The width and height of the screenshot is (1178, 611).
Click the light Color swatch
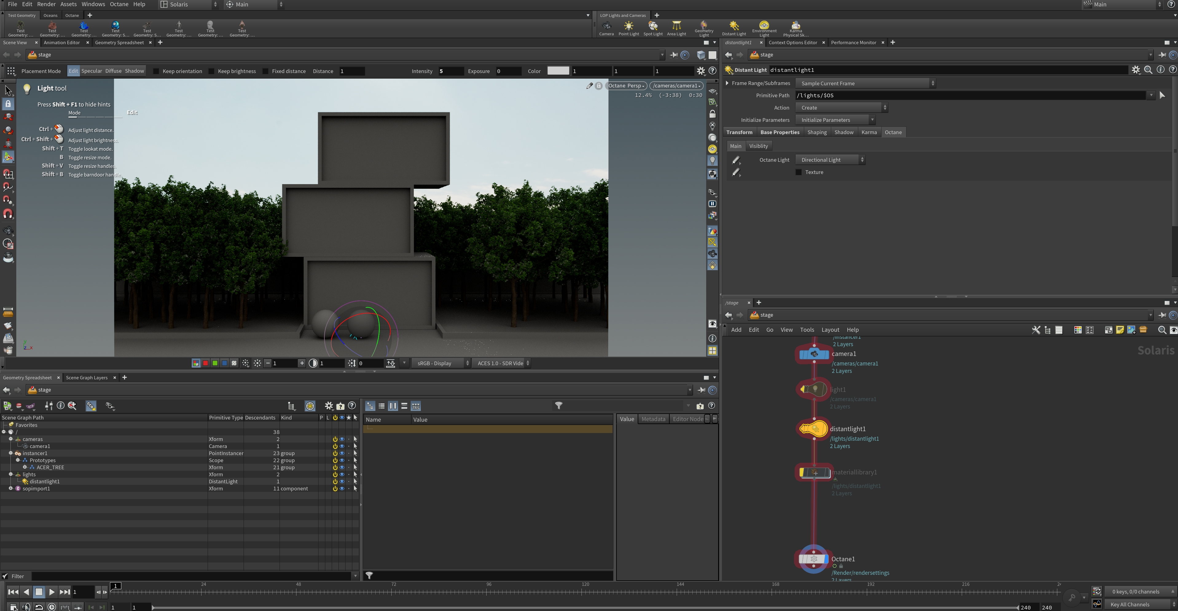point(558,71)
